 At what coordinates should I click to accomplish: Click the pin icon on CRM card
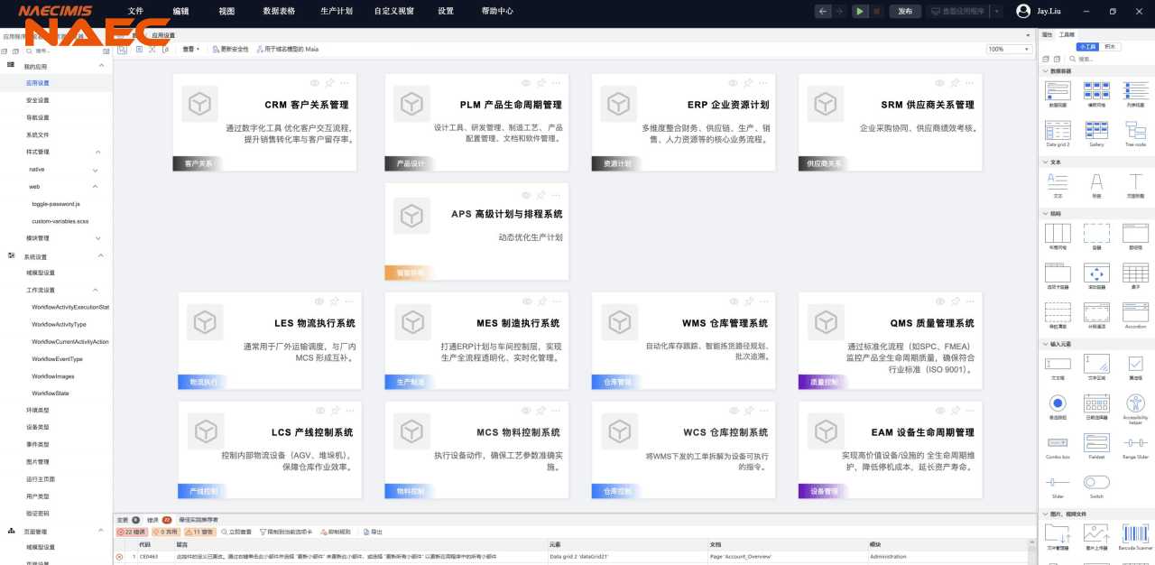point(334,83)
